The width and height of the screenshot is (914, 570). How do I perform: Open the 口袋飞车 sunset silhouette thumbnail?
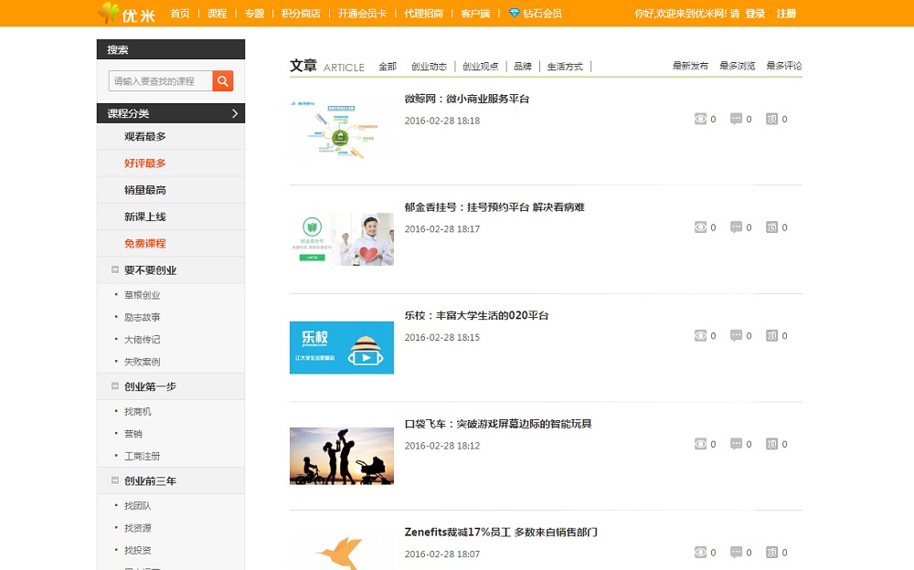coord(342,457)
